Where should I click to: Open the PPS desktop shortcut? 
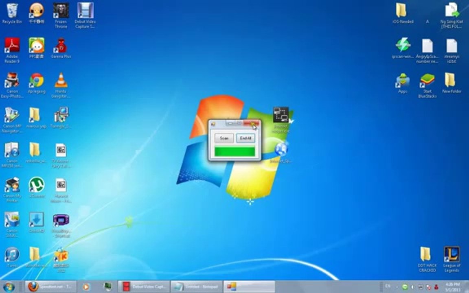point(37,48)
